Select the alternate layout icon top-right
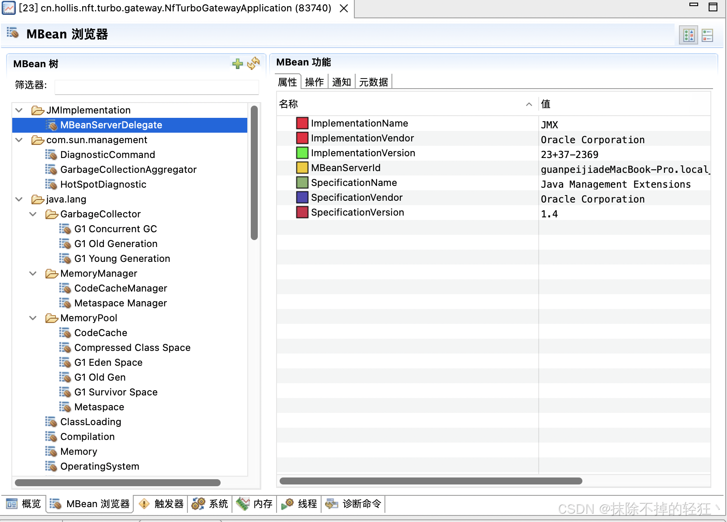The image size is (727, 522). point(707,35)
